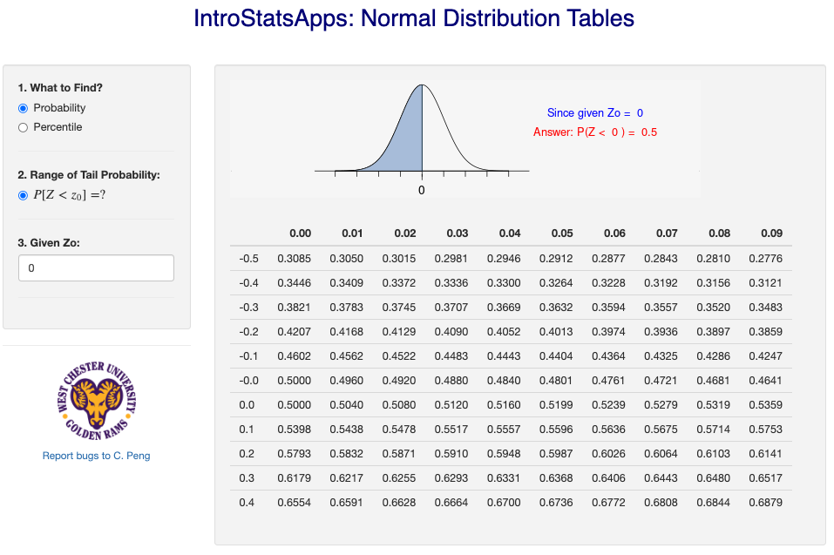The height and width of the screenshot is (555, 834).
Task: Click the IntroStatsApps page title
Action: pos(414,18)
